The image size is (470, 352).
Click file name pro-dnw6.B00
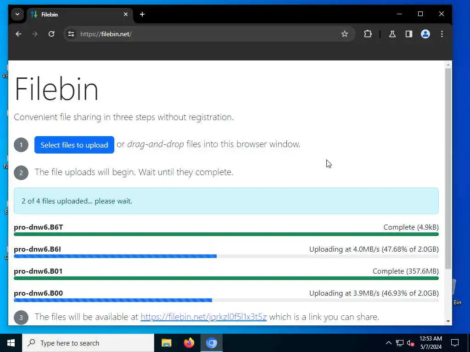[39, 293]
